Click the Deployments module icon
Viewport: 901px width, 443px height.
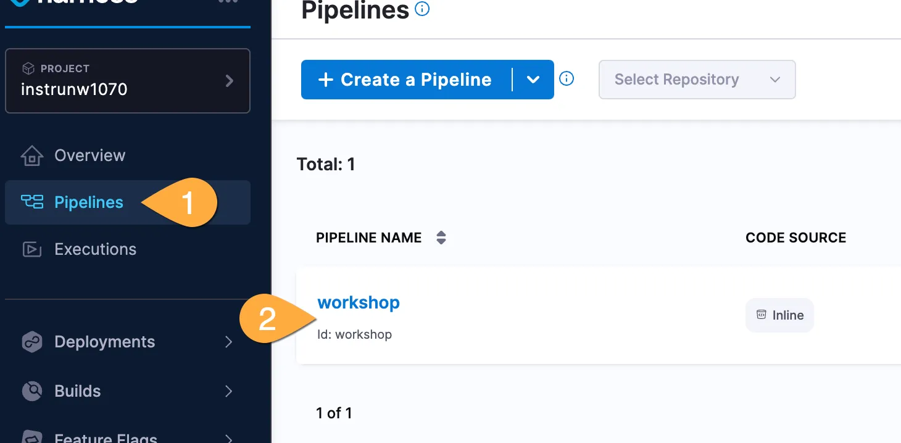[32, 342]
